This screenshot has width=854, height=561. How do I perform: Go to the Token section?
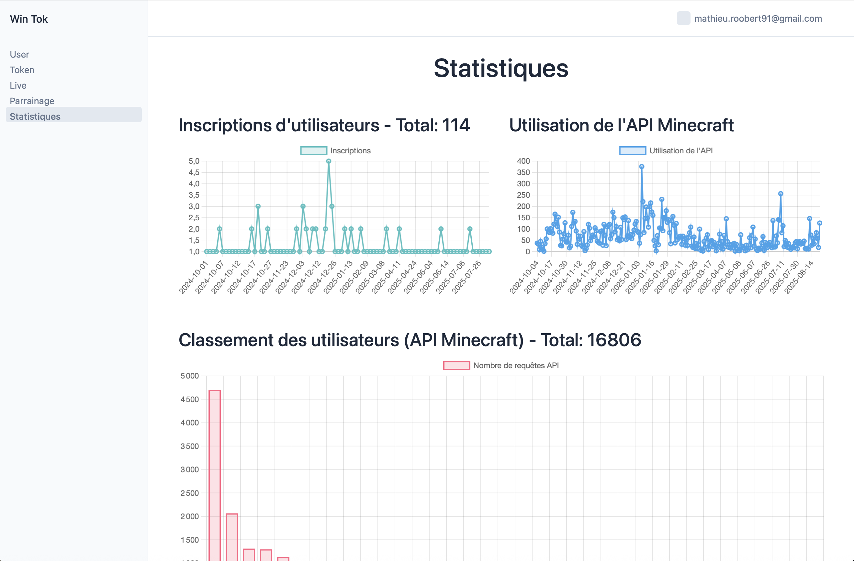click(x=22, y=70)
